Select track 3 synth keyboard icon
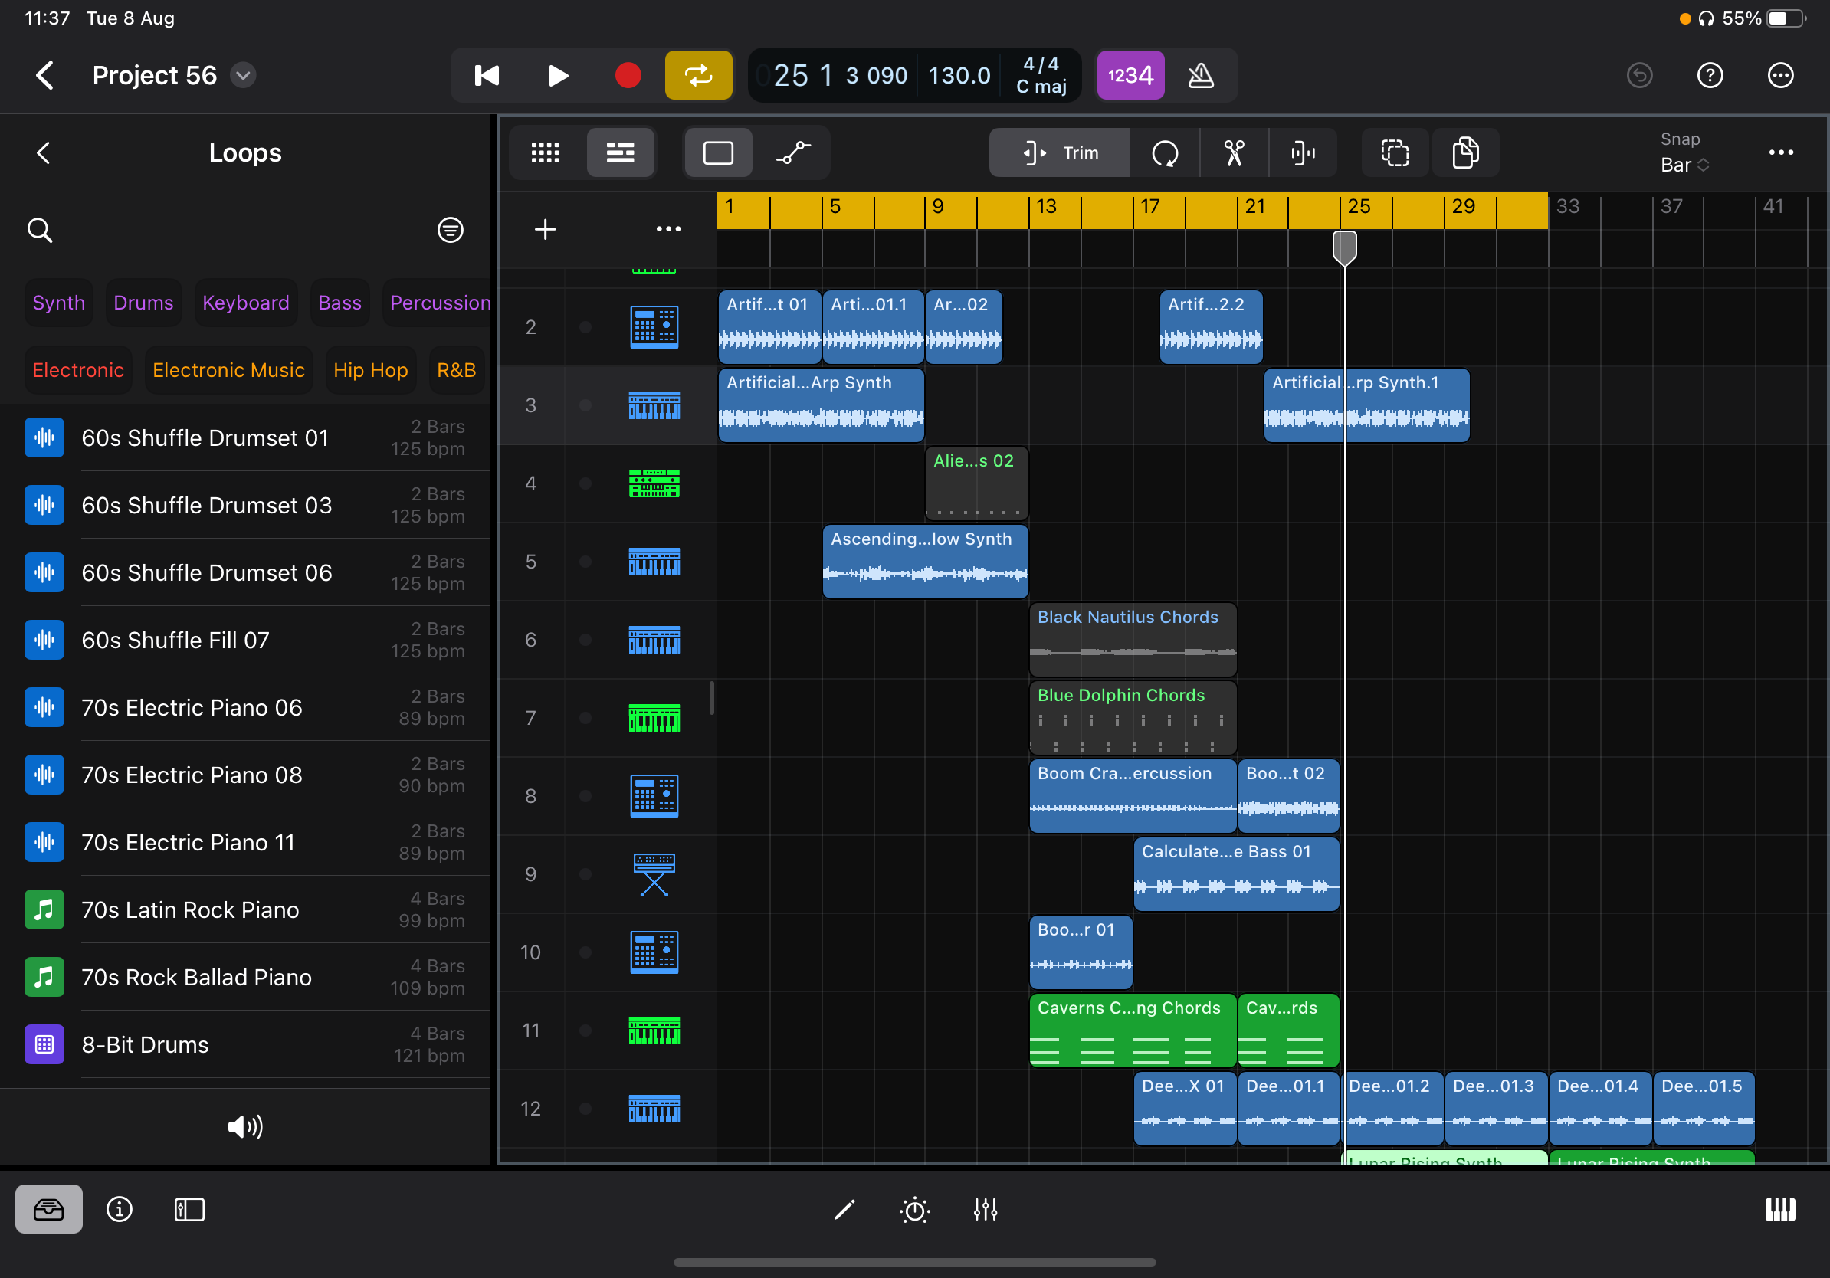The width and height of the screenshot is (1830, 1278). click(x=654, y=405)
